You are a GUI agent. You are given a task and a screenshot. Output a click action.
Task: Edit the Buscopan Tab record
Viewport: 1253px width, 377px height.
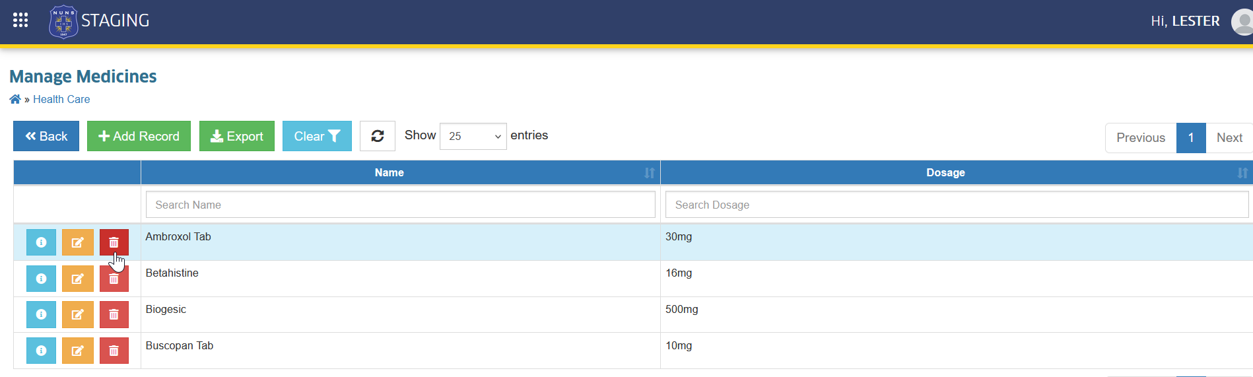point(78,351)
